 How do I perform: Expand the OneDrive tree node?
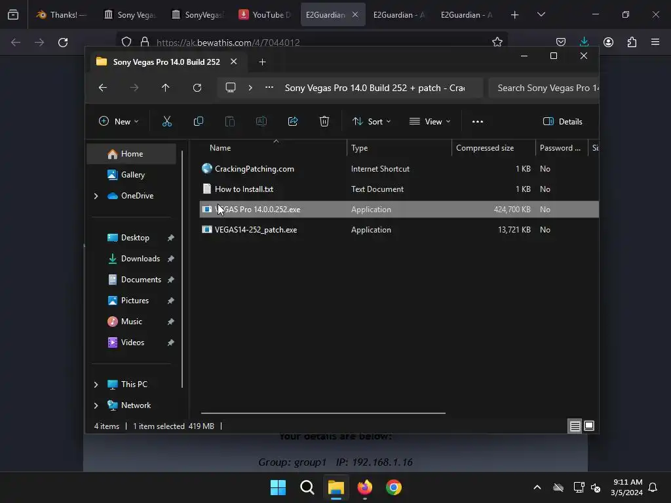pos(96,196)
